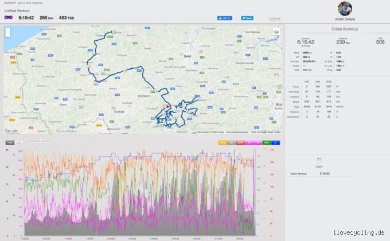The height and width of the screenshot is (241, 390).
Task: Open Andre Greipel's profile photo
Action: coord(345,9)
